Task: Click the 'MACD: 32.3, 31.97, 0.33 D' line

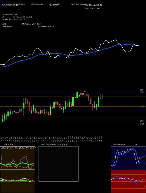Action: pos(14,19)
